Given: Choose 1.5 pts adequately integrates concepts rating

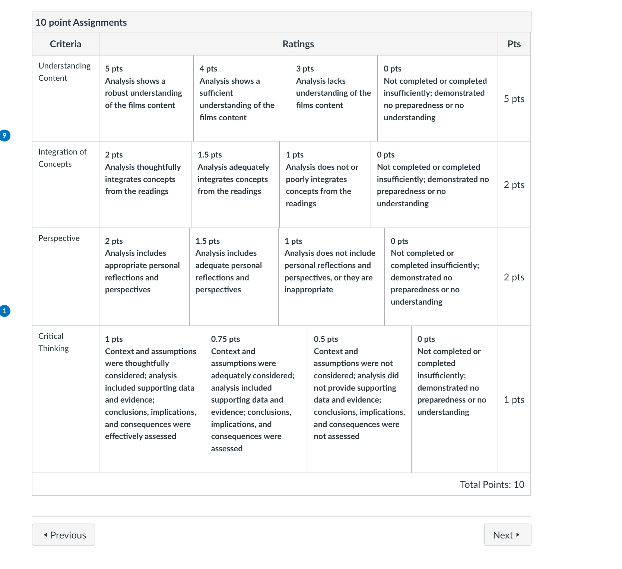Looking at the screenshot, I should pos(235,184).
